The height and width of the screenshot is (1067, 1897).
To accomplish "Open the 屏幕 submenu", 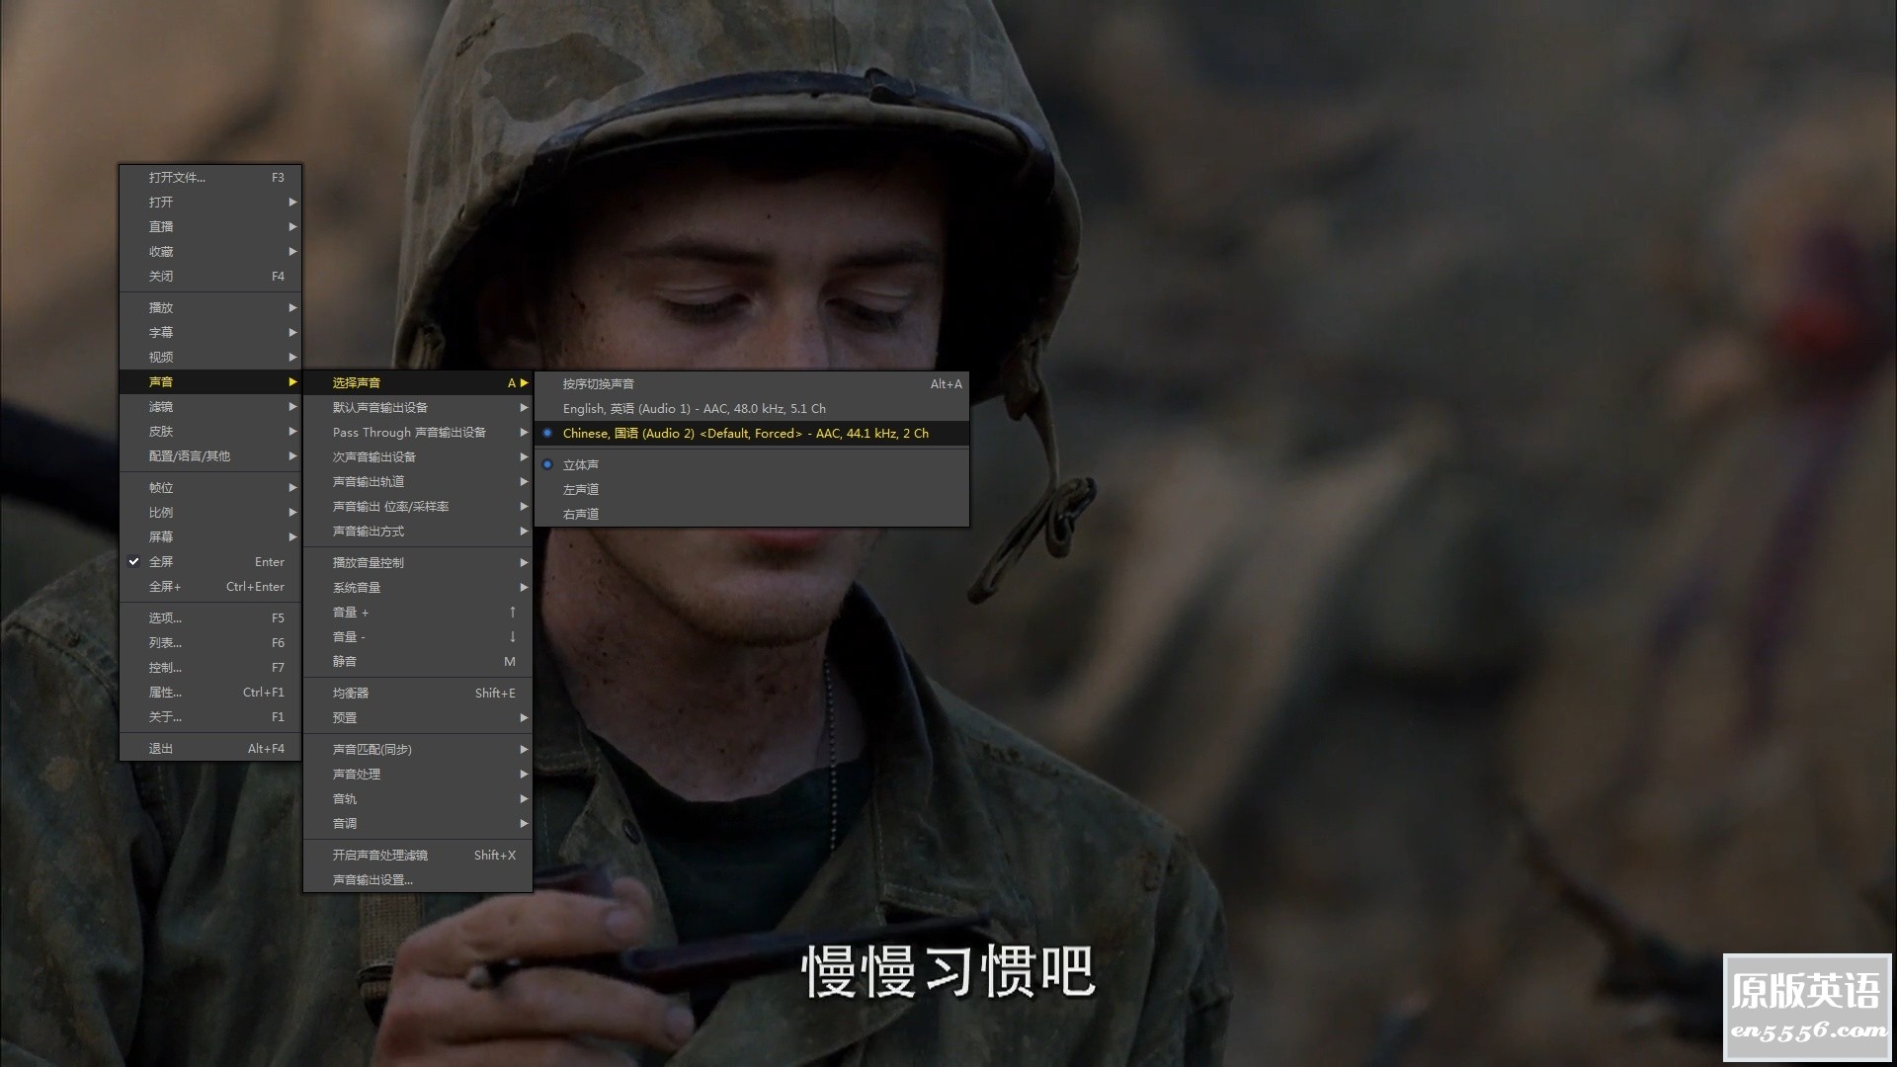I will tap(210, 536).
